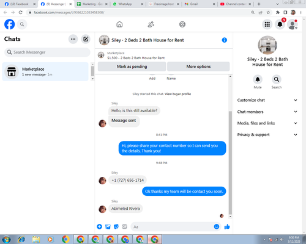Open Windows Media Player from taskbar

pyautogui.click(x=50, y=239)
